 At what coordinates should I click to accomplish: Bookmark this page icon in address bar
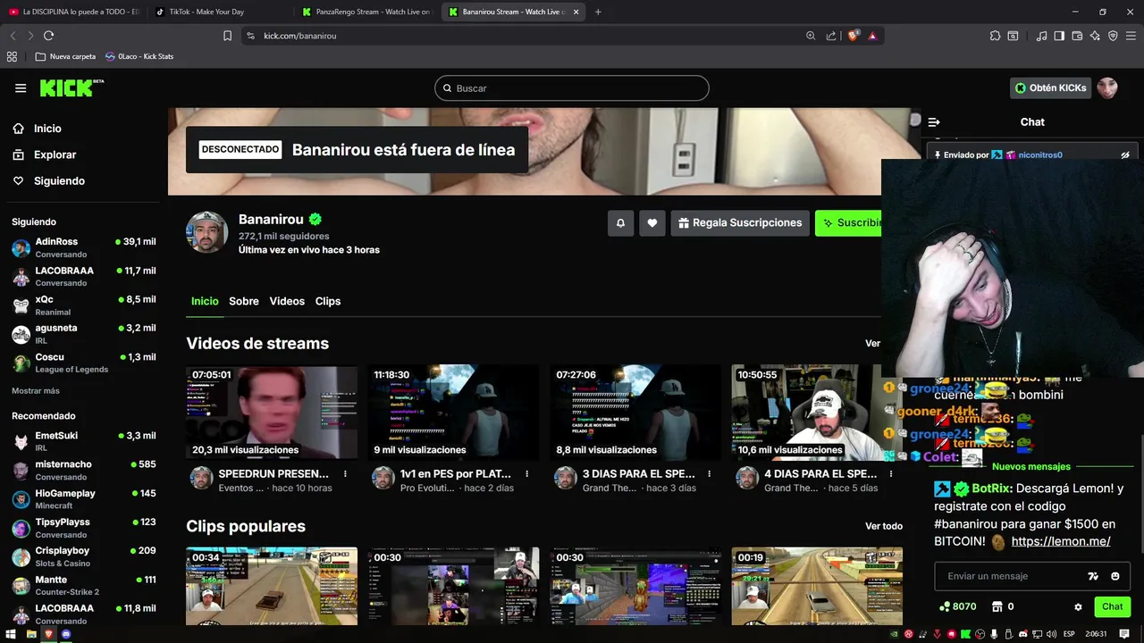tap(228, 36)
